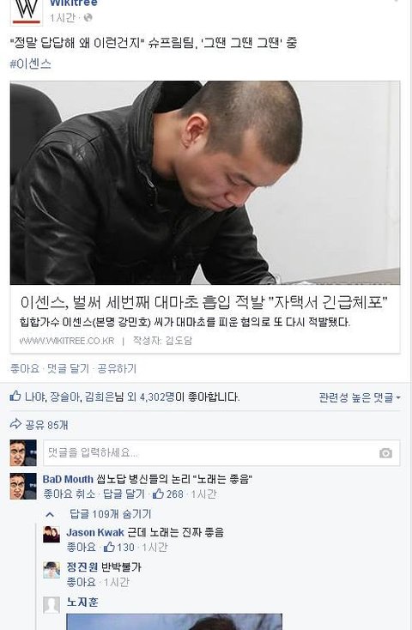Click 댓글 달기 under the post
This screenshot has width=412, height=630.
point(68,368)
